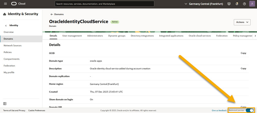Click back arrow next to Identity

6,26
